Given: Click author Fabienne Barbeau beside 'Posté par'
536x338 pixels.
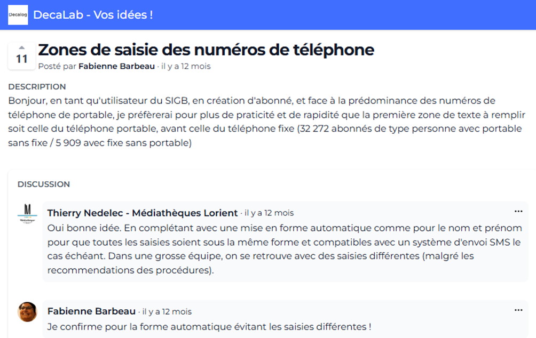Looking at the screenshot, I should (117, 67).
